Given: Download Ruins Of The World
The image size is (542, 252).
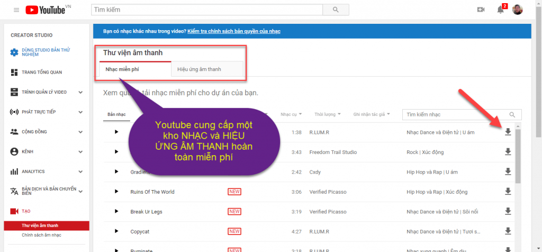Looking at the screenshot, I should (508, 191).
